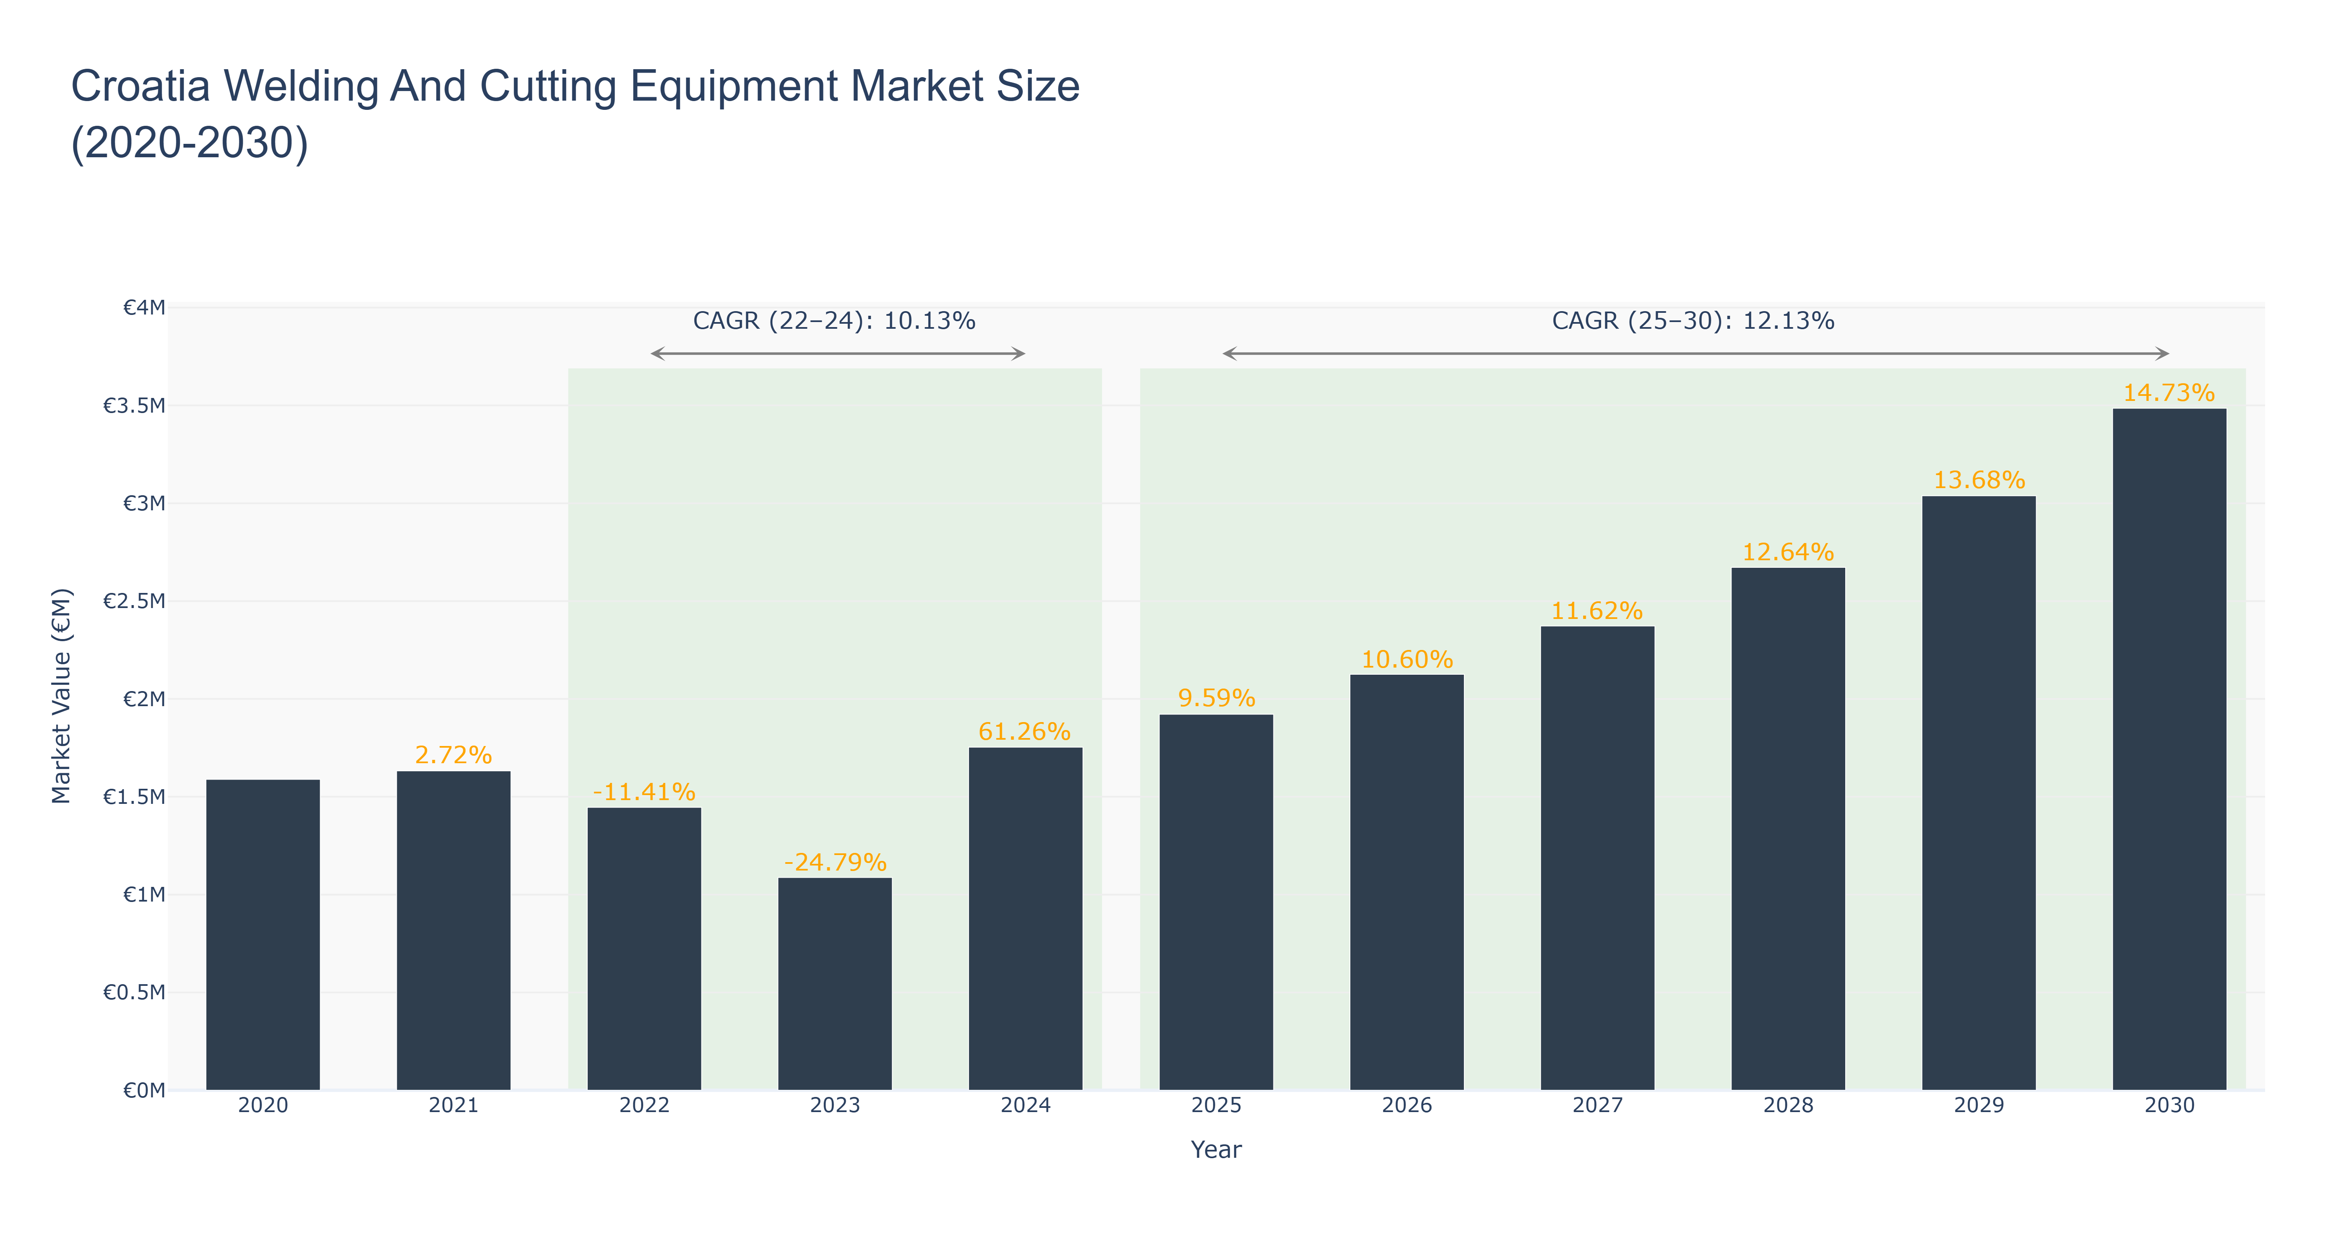Click the 2030 x-axis year label
2349x1258 pixels.
coord(2169,1106)
